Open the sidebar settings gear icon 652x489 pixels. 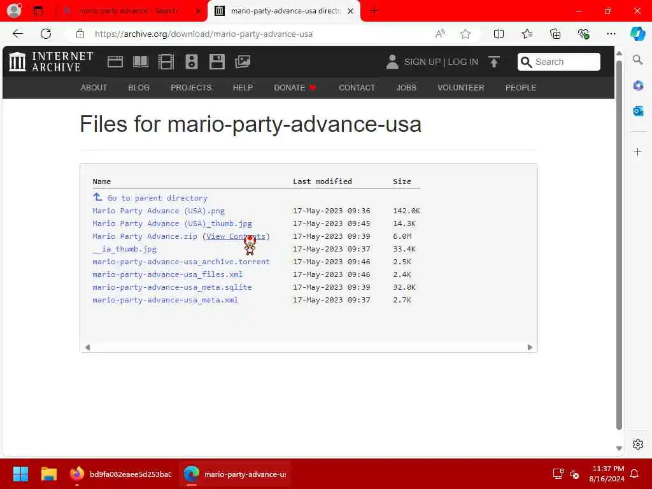638,444
